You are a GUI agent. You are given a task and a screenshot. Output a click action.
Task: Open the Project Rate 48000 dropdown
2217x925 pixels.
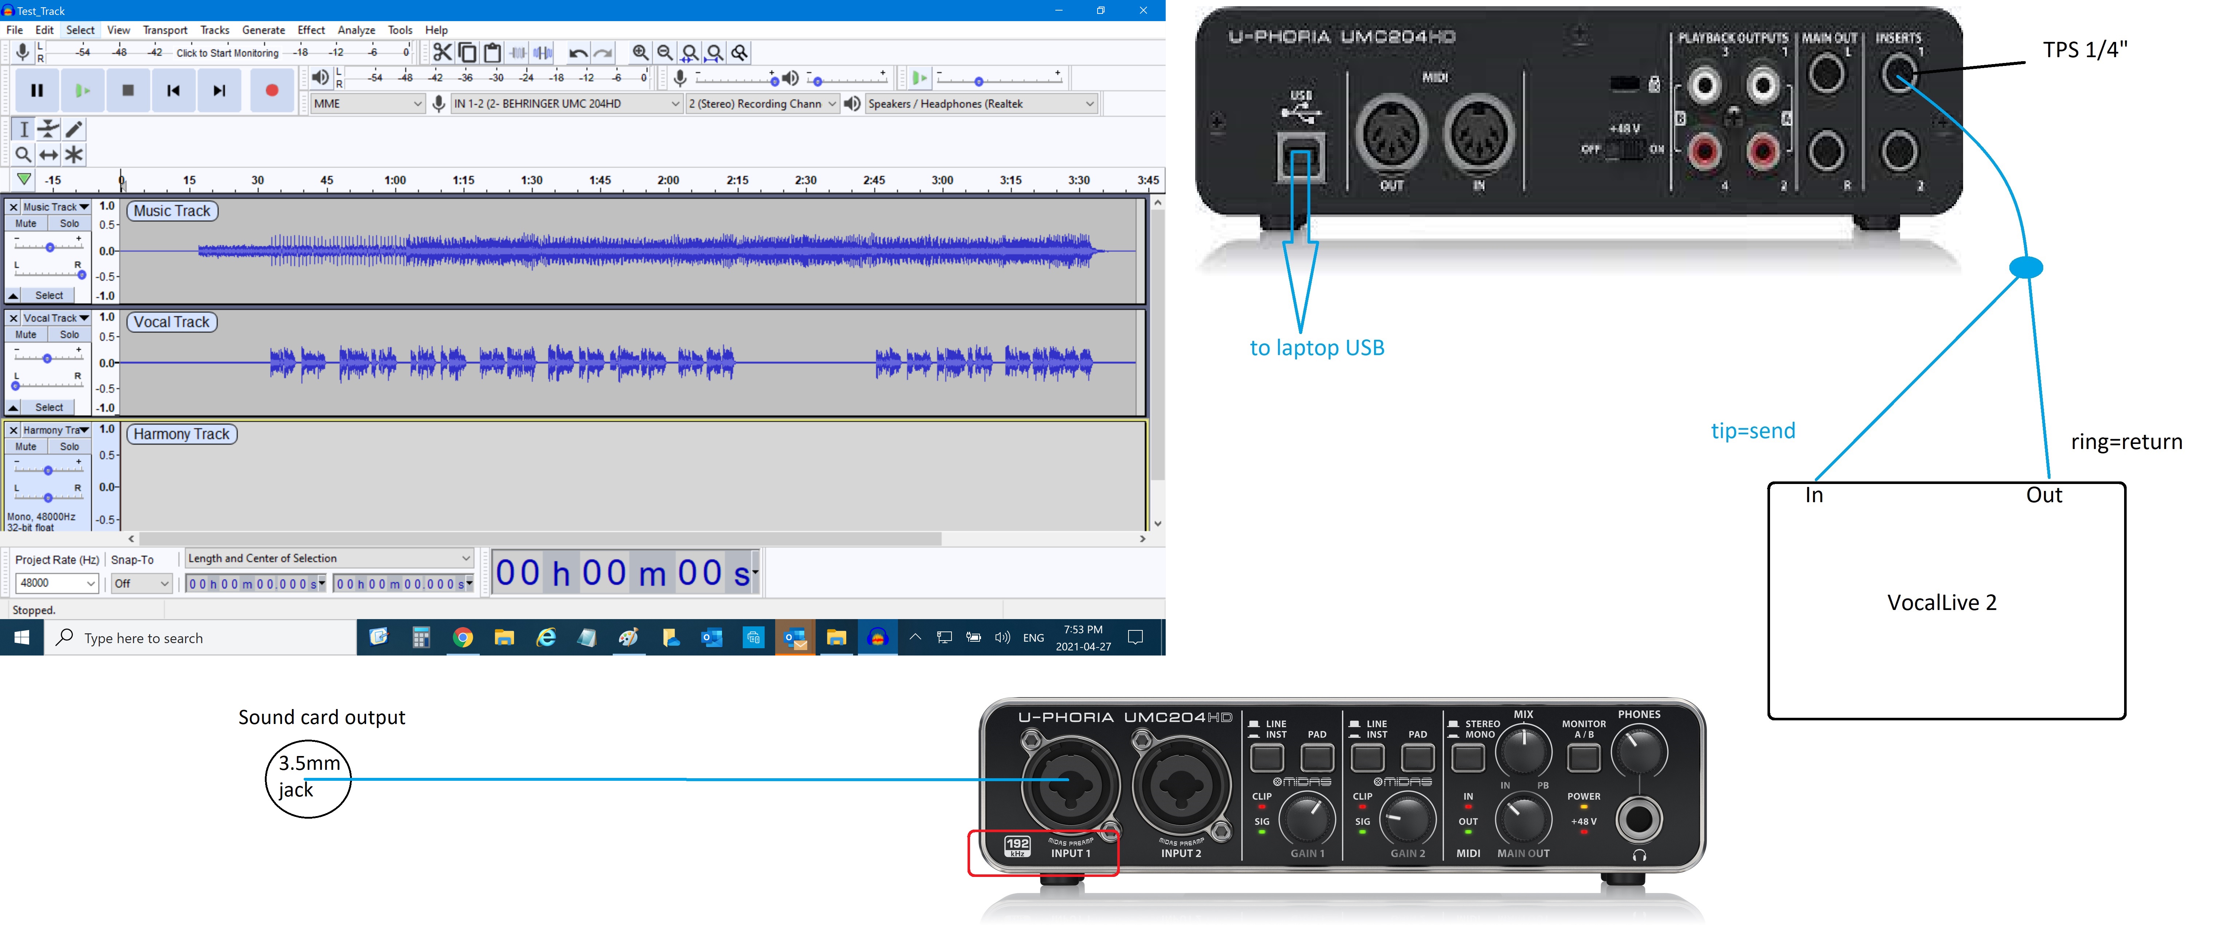click(x=56, y=583)
